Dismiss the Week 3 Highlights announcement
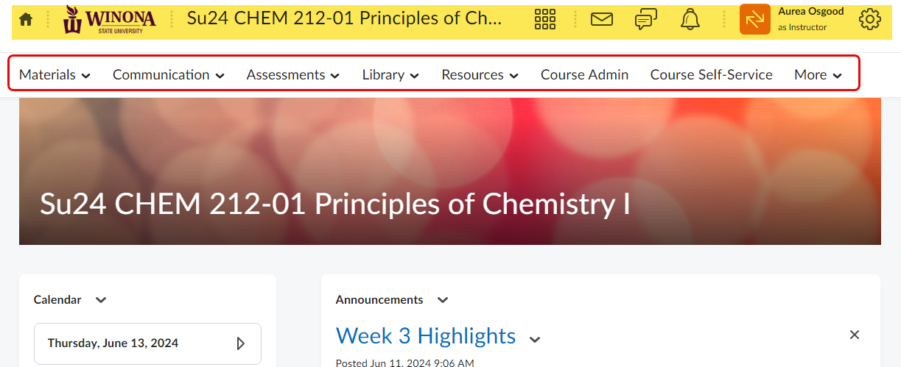 (855, 335)
